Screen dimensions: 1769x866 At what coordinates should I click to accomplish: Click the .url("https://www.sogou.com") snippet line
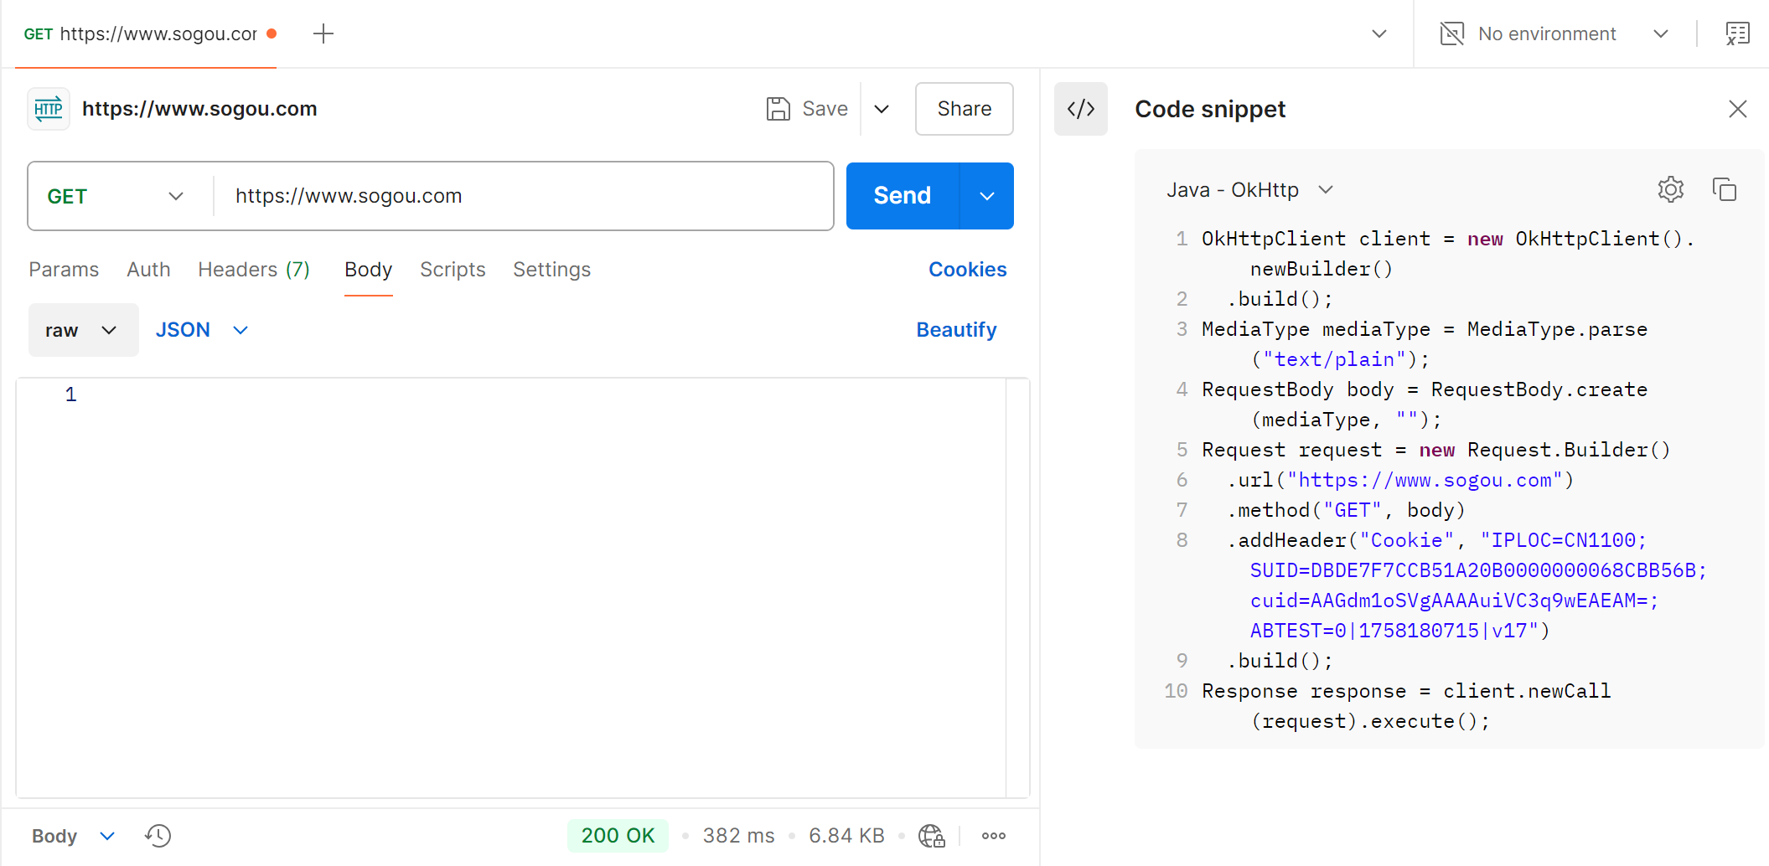[x=1400, y=480]
